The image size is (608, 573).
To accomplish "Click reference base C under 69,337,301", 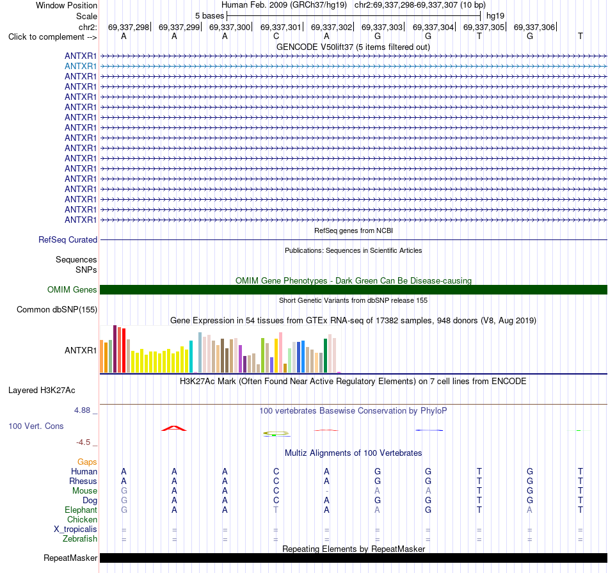I will (x=276, y=36).
